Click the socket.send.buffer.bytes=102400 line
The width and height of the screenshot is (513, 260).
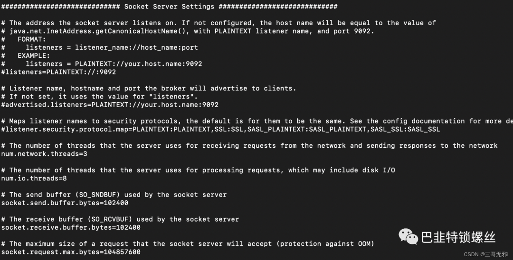tap(65, 203)
